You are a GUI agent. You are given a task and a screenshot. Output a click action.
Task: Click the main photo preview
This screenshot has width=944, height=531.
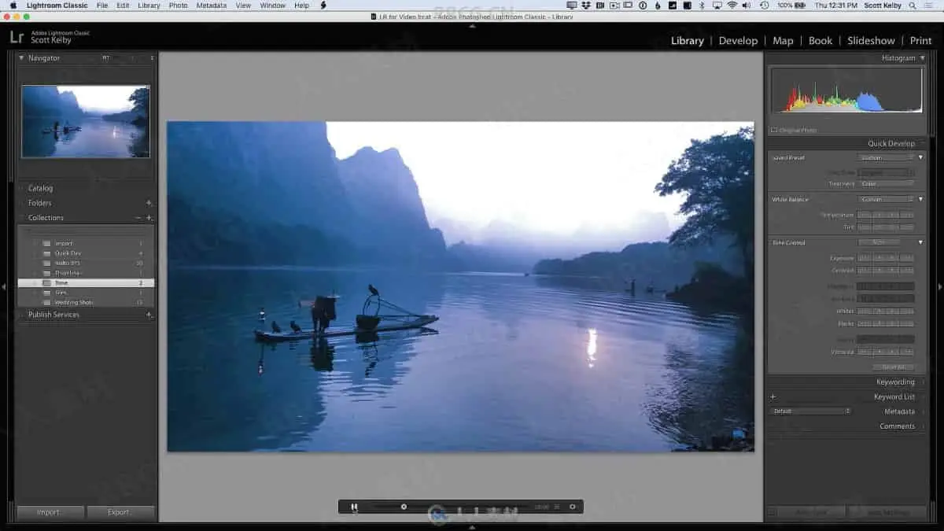pyautogui.click(x=460, y=286)
